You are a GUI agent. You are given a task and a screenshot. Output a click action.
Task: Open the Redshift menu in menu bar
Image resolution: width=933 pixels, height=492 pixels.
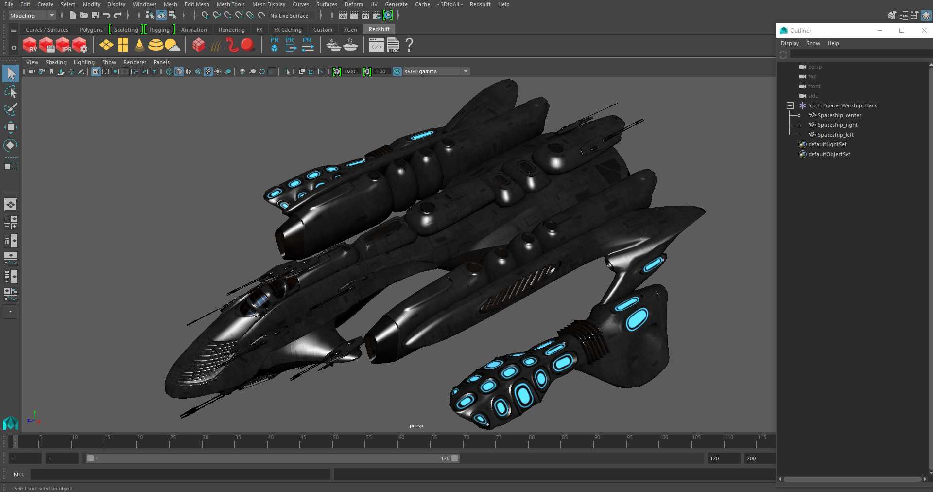tap(480, 4)
